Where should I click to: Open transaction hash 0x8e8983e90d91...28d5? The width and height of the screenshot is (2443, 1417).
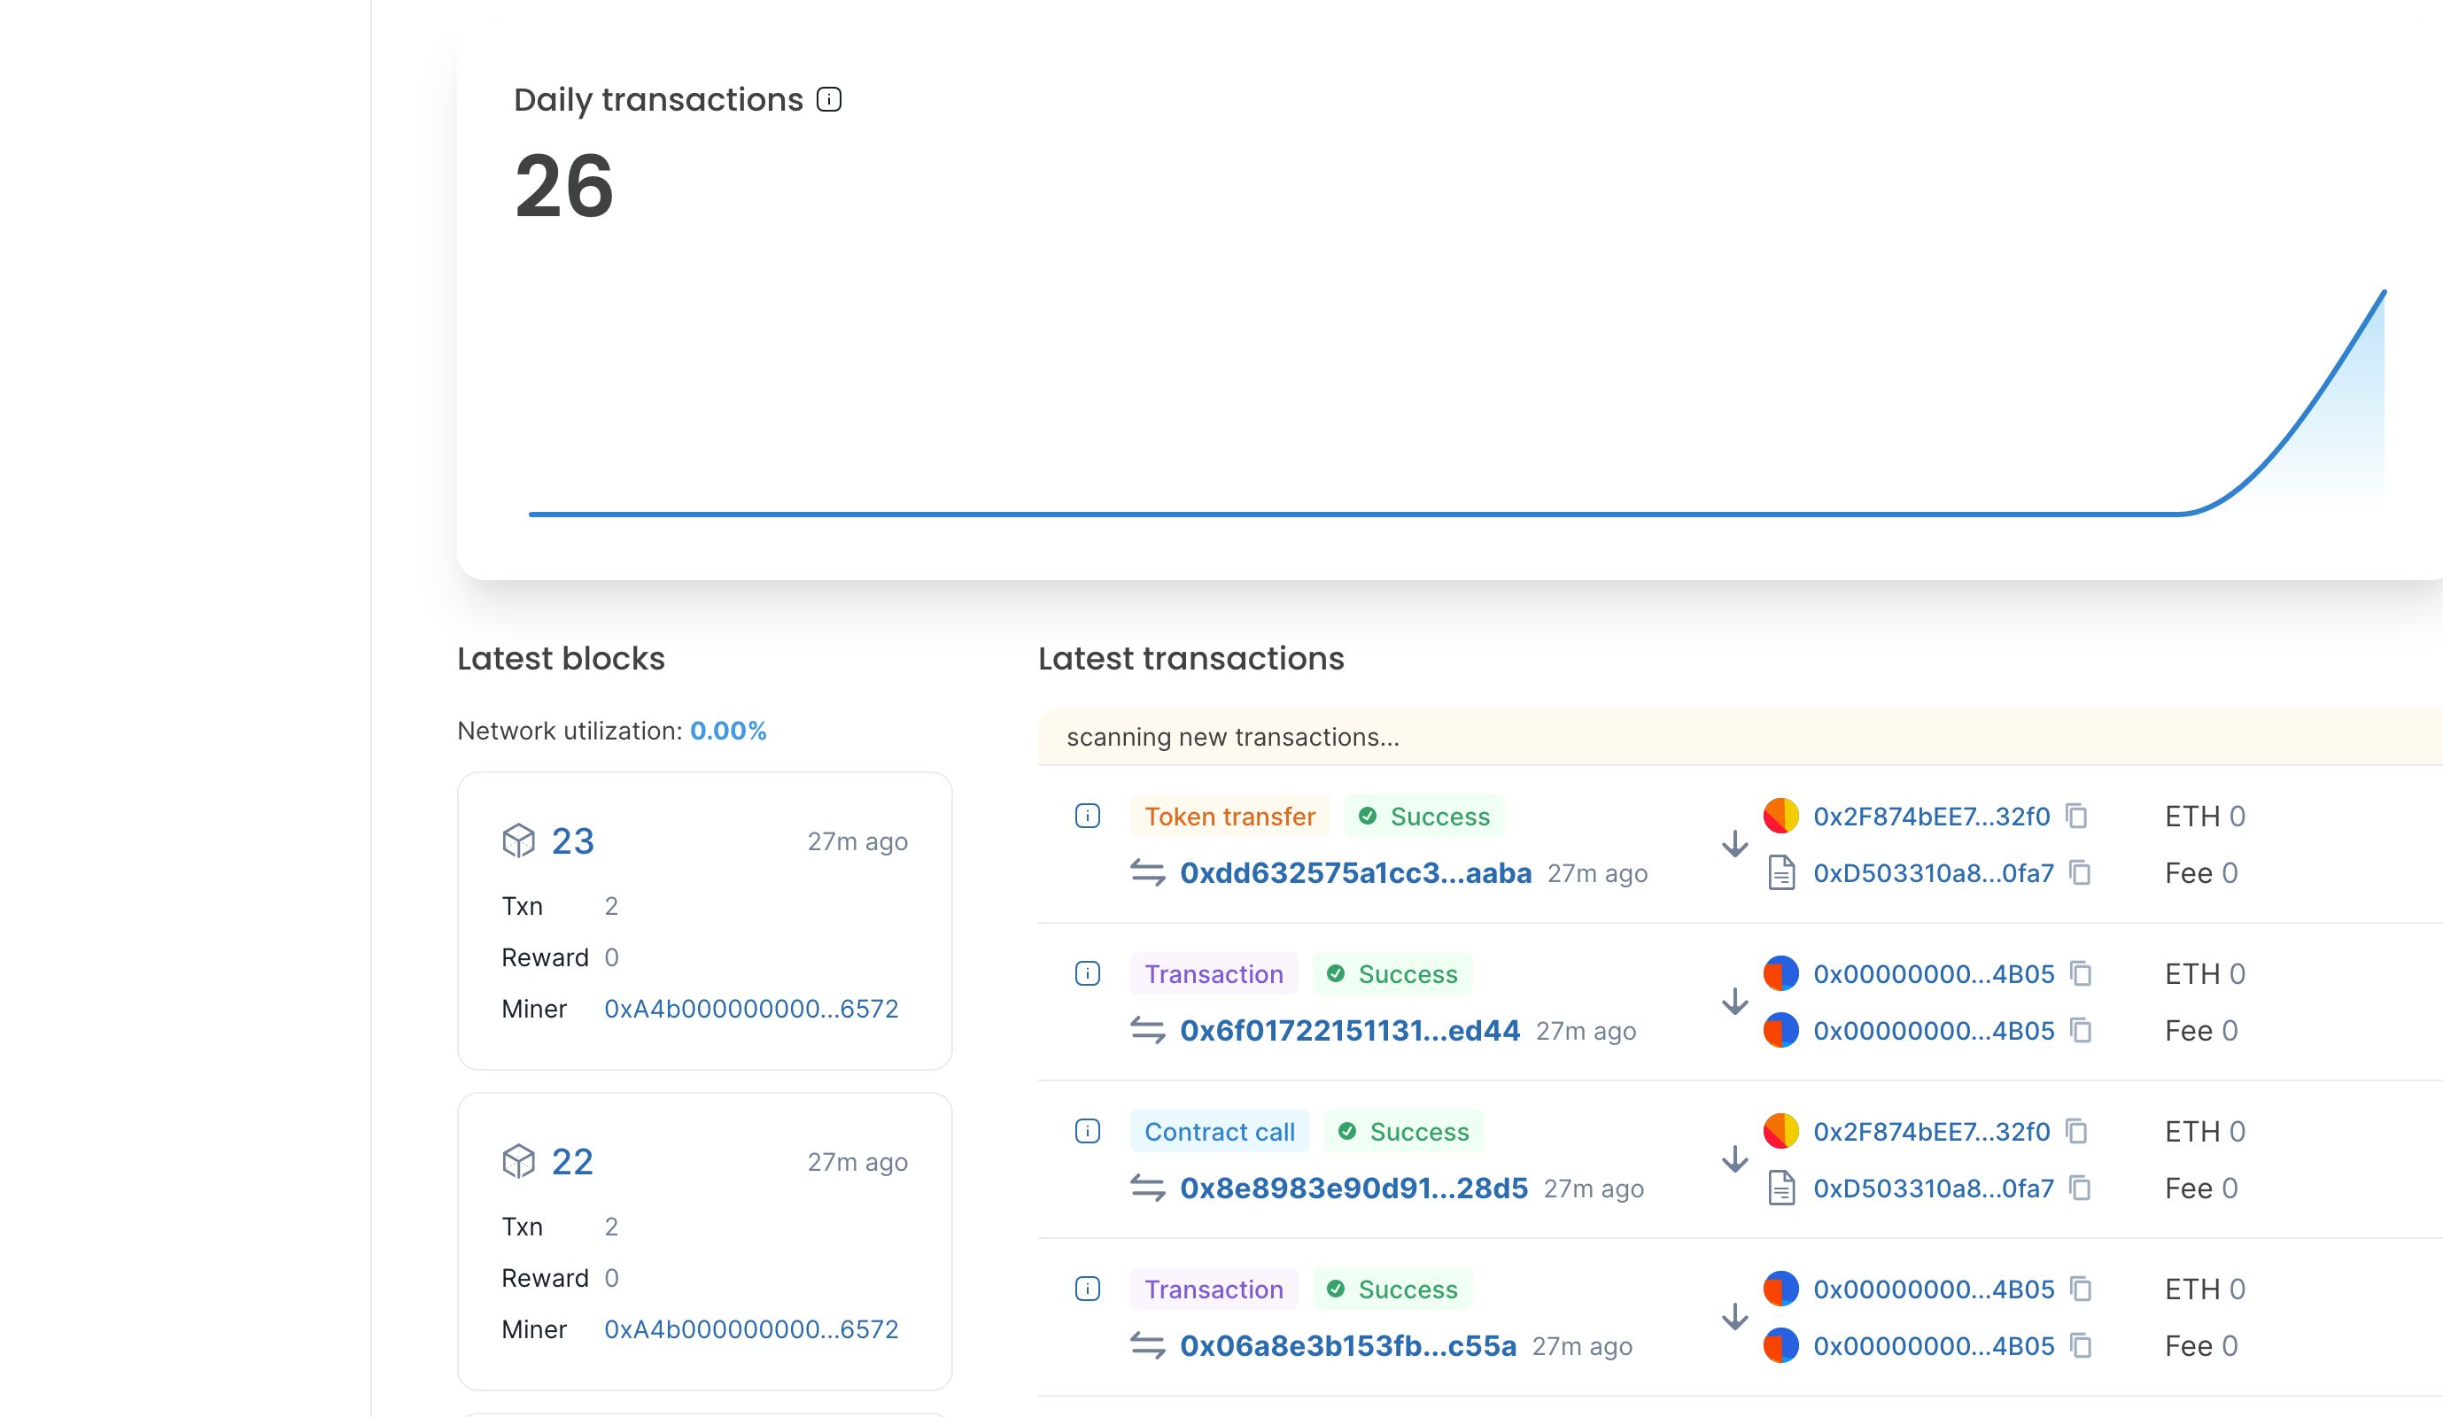[x=1353, y=1189]
